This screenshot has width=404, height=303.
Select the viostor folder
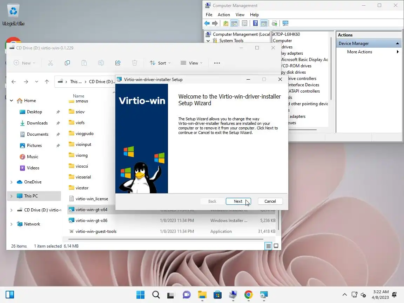(82, 188)
